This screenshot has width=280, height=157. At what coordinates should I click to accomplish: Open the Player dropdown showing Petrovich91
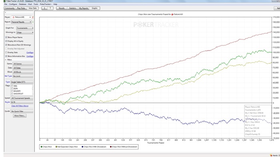[22, 17]
